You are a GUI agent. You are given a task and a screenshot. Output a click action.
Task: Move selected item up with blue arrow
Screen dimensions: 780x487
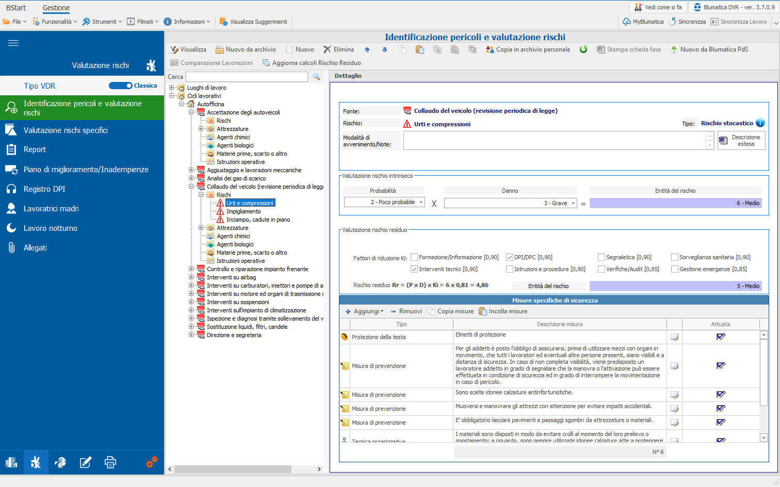367,49
